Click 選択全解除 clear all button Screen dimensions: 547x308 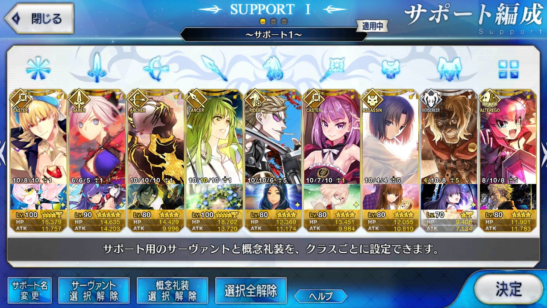pos(251,290)
